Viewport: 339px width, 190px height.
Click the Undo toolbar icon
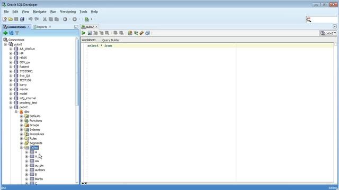point(31,19)
